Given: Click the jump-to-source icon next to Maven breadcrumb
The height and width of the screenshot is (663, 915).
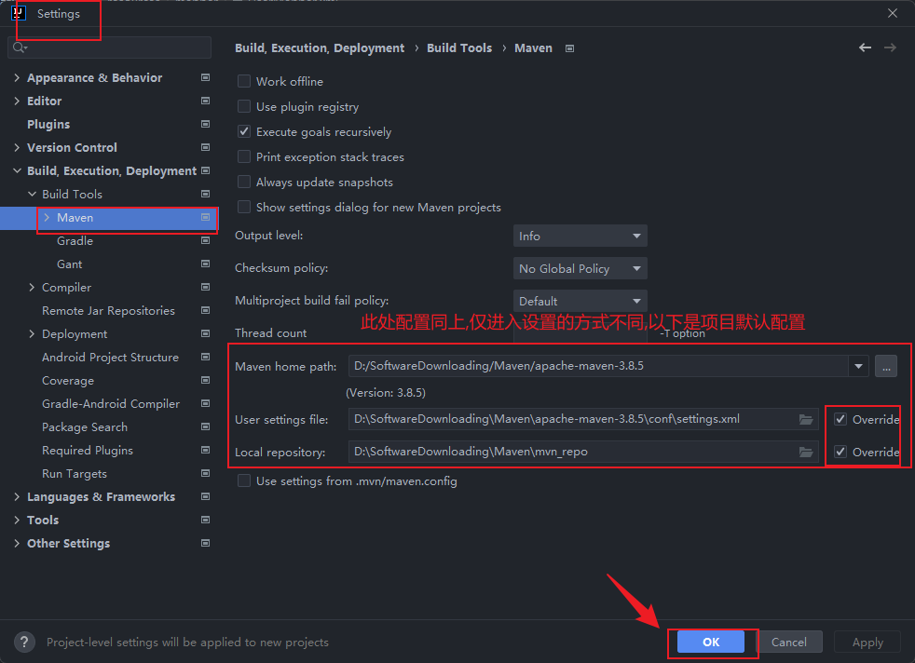Looking at the screenshot, I should point(568,47).
